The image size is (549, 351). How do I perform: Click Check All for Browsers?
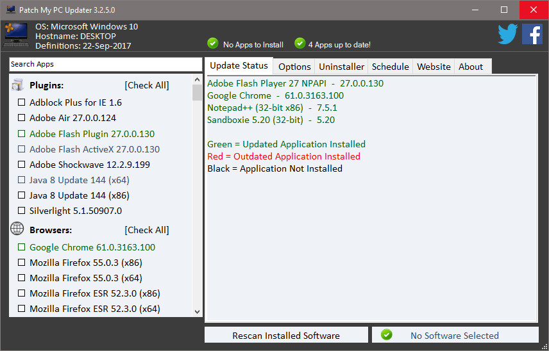click(147, 230)
